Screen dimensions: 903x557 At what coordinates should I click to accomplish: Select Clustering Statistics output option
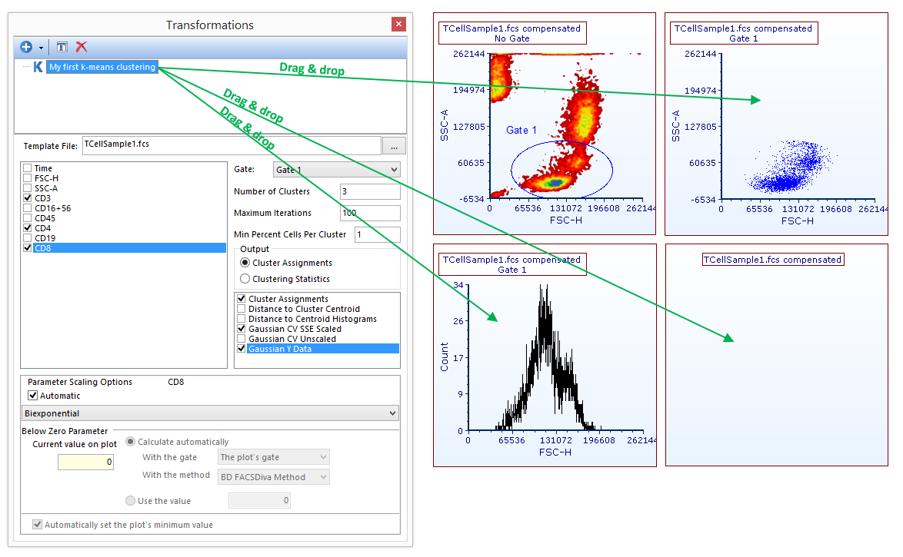coord(245,279)
